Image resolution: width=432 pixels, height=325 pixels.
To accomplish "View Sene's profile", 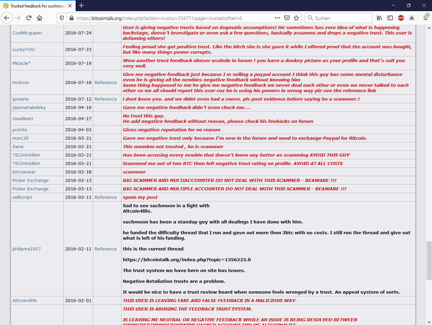I will click(18, 147).
